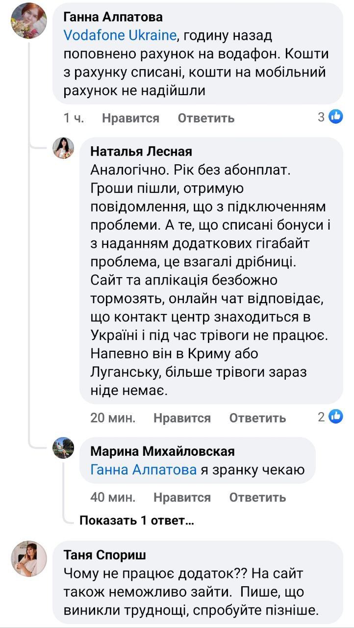Image resolution: width=354 pixels, height=628 pixels.
Task: Click Таня413Спориш's profile avatar
Action: pos(29,559)
